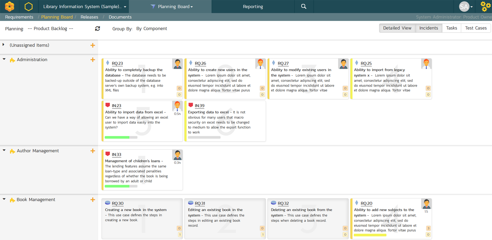
Task: Go to the Releases tab
Action: point(89,17)
